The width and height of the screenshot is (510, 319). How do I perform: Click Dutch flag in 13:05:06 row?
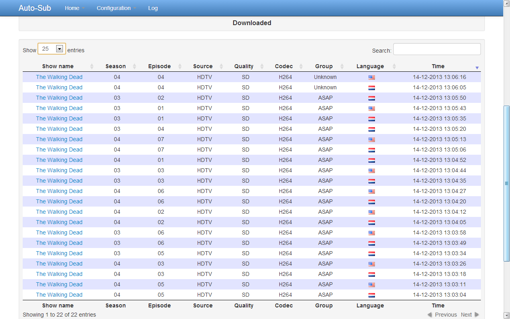(x=372, y=150)
